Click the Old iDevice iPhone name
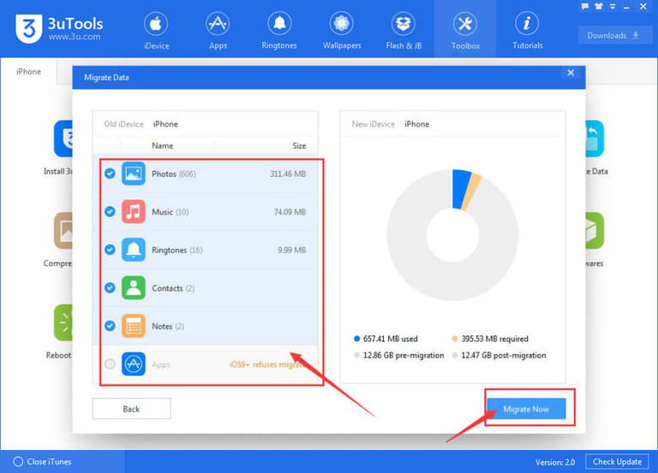The width and height of the screenshot is (658, 473). tap(165, 124)
